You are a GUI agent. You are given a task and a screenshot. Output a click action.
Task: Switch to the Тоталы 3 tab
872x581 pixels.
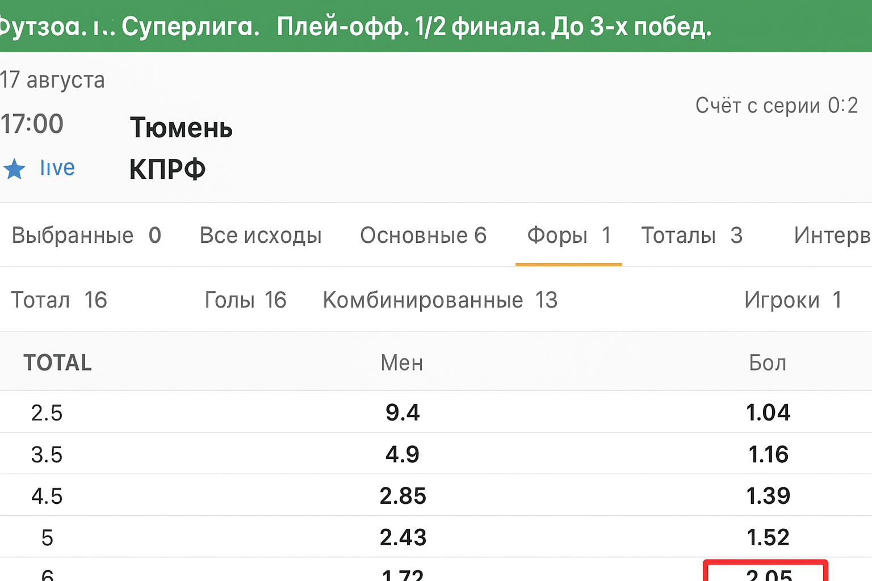coord(691,235)
